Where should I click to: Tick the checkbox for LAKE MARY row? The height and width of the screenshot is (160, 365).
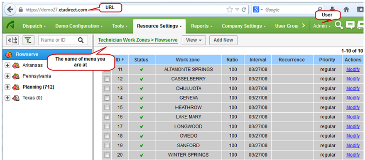(x=107, y=117)
